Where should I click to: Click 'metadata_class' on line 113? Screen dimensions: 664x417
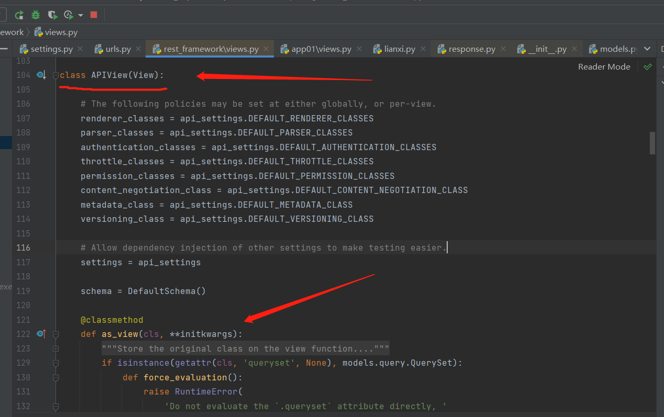click(117, 205)
